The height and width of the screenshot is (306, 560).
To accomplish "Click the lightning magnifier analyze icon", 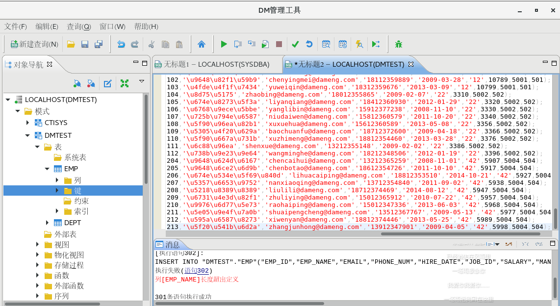I will [x=359, y=44].
